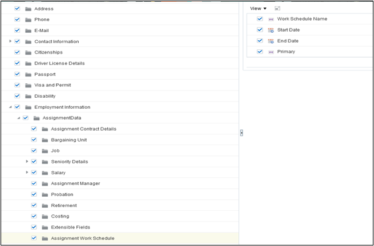Click the Extensible Fields folder icon
374x246 pixels.
tap(45, 227)
